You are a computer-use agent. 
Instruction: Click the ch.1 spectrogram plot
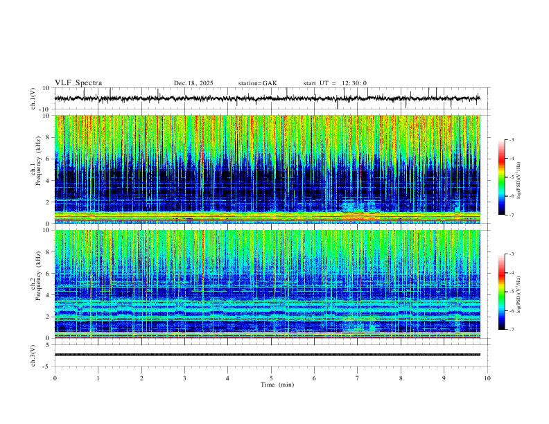pyautogui.click(x=268, y=169)
